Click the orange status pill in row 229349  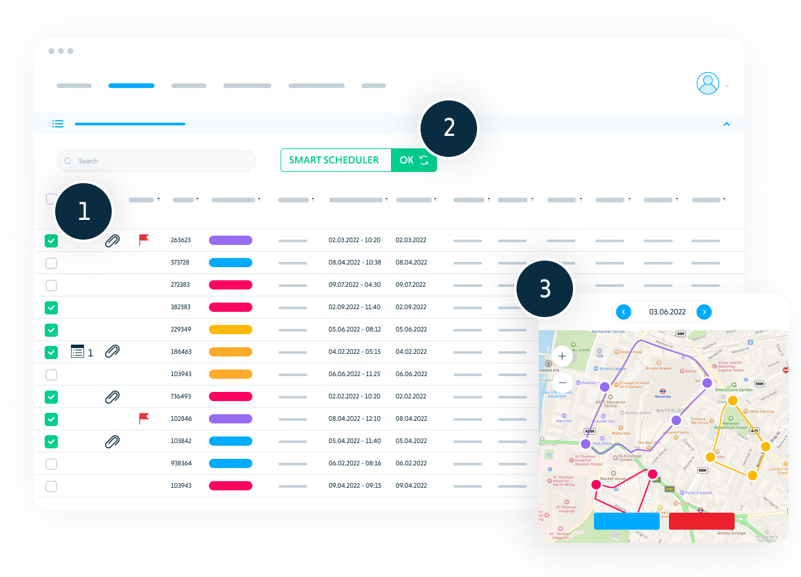pyautogui.click(x=231, y=330)
